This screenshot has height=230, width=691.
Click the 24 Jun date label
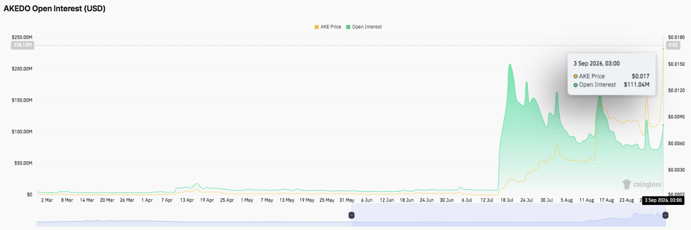tap(426, 200)
